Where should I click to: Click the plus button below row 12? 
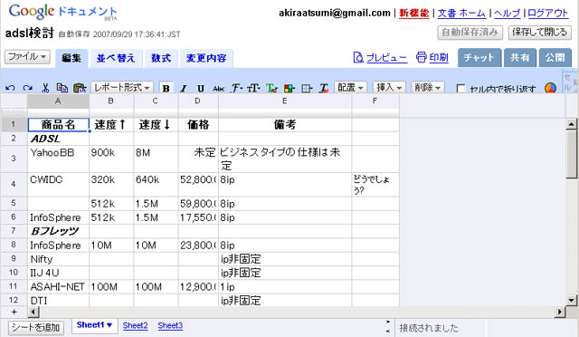click(14, 313)
